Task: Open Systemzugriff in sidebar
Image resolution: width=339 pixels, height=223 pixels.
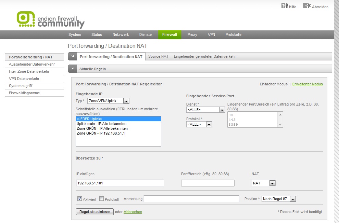Action: point(34,86)
